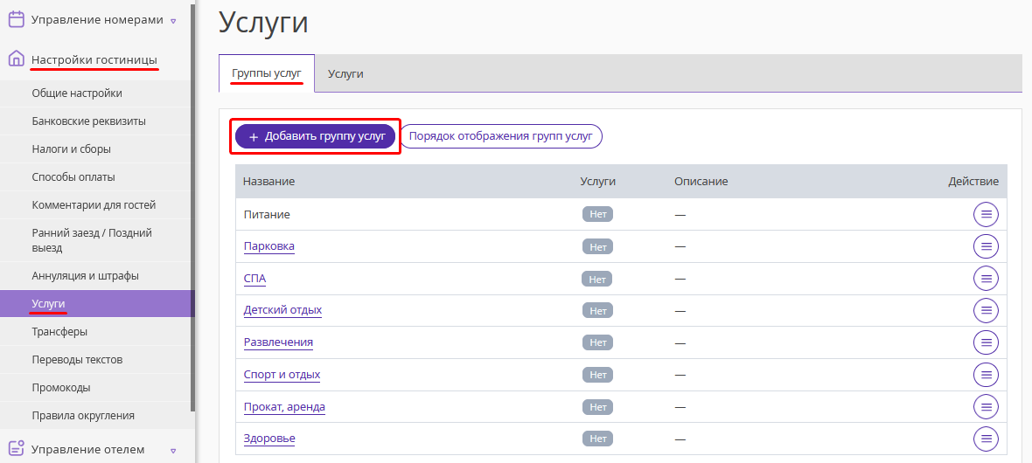1032x463 pixels.
Task: Click the calendar icon beside Управление номерами
Action: pos(17,19)
